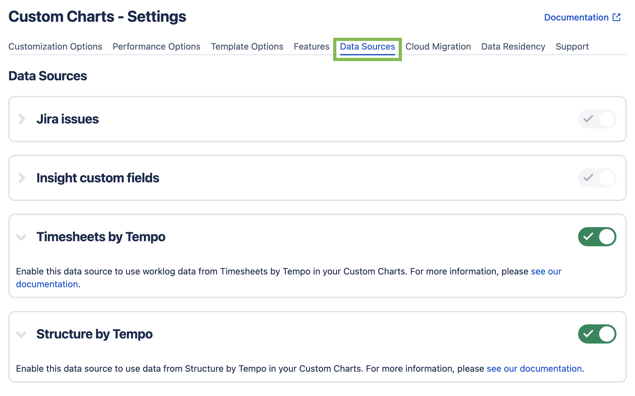Select the Template Options tab

point(247,46)
